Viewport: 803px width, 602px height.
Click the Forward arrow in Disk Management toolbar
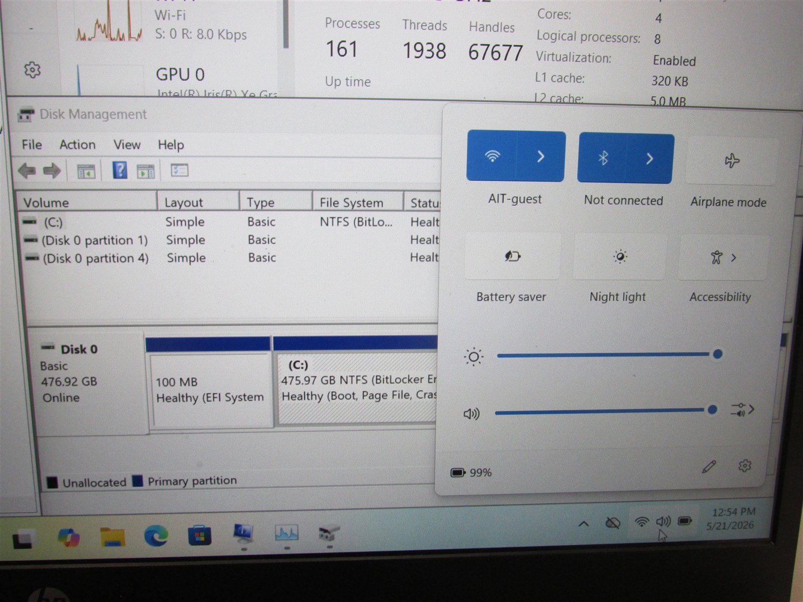click(x=52, y=171)
